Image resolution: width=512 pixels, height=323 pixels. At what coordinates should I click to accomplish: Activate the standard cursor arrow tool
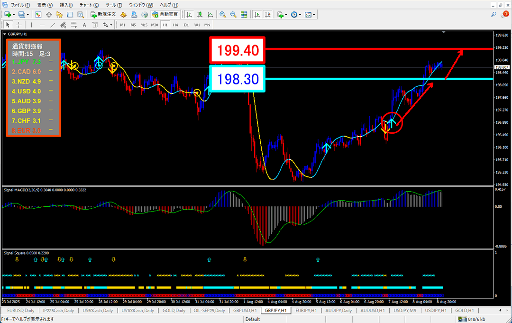[x=8, y=25]
